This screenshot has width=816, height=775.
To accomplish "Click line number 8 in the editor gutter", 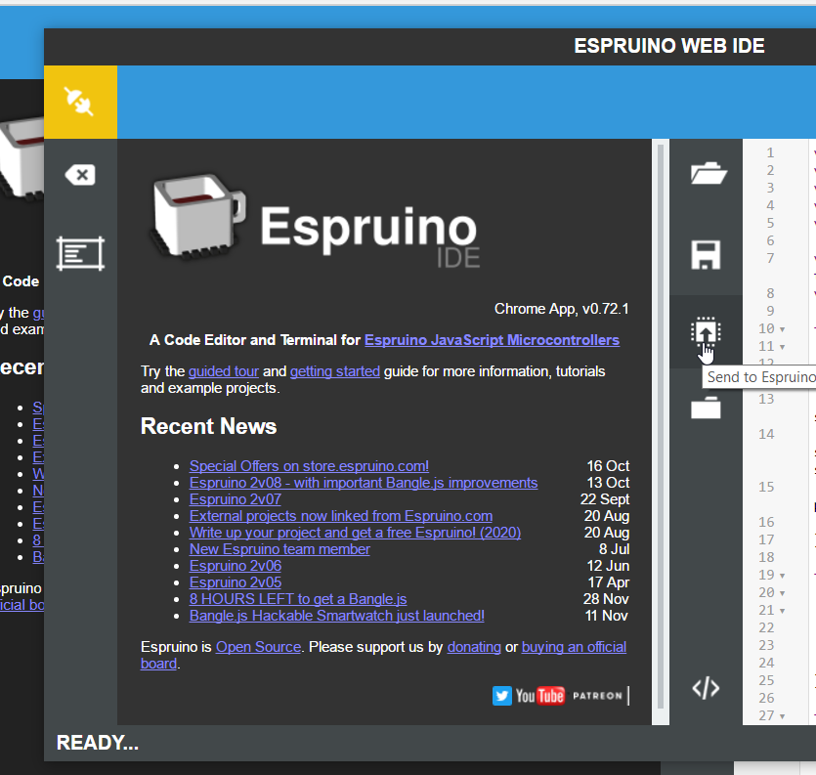I will (x=770, y=293).
